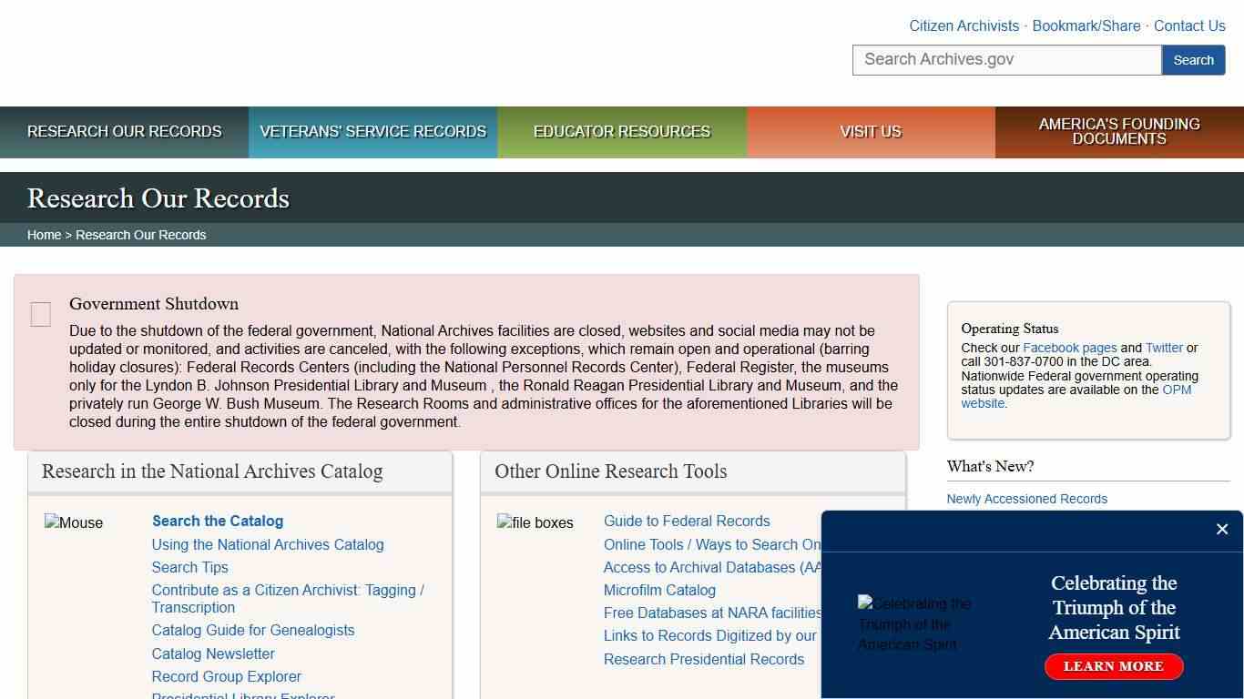The height and width of the screenshot is (699, 1244).
Task: Check the Government Shutdown notice checkbox
Action: click(40, 313)
